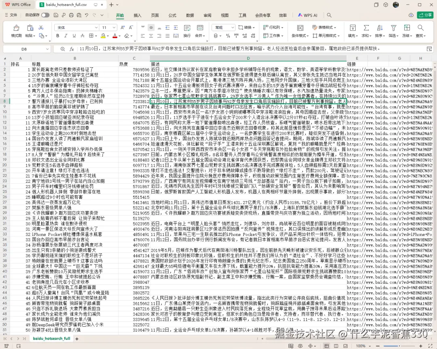Viewport: 437px width, 349px height.
Task: Click the yellow fill color icon
Action: pyautogui.click(x=103, y=36)
